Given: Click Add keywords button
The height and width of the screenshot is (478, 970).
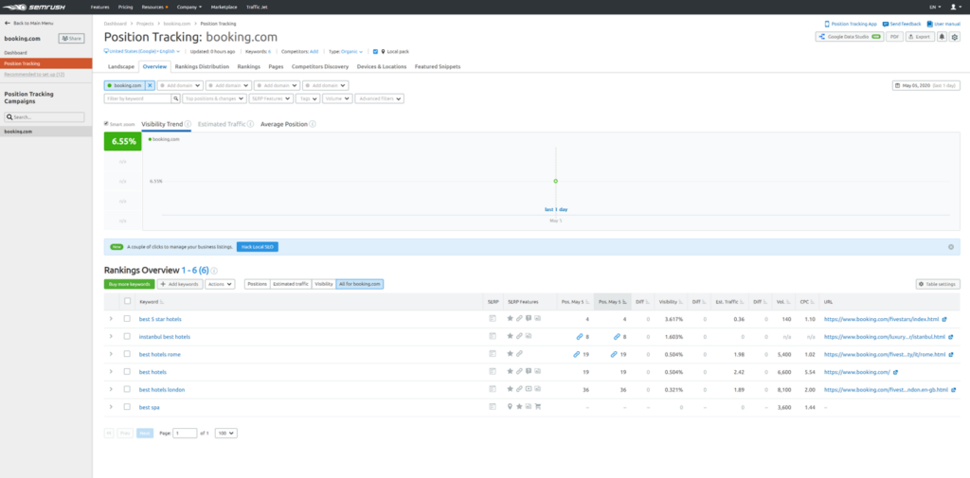Looking at the screenshot, I should point(180,284).
